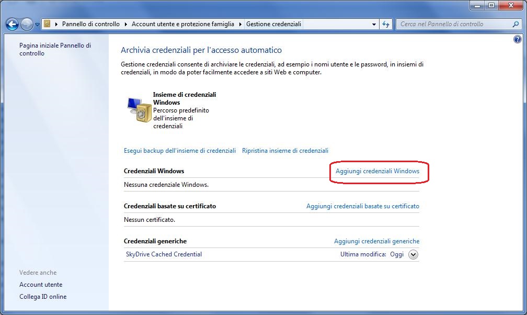
Task: Open Account utente in Vedere anche
Action: [x=41, y=285]
